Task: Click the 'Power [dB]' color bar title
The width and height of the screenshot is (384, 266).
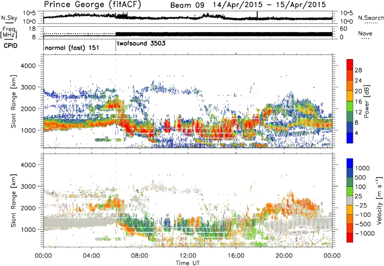Action: pos(366,101)
